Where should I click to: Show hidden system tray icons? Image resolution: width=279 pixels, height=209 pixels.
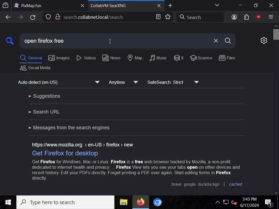click(217, 202)
